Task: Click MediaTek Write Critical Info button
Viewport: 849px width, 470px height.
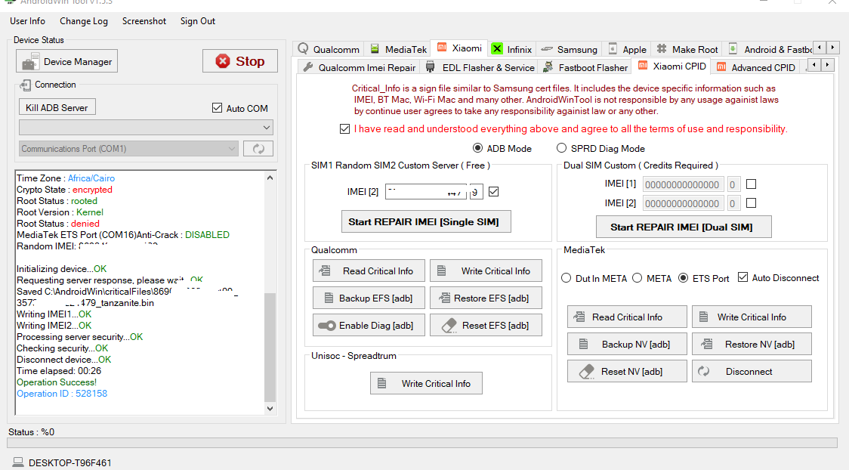Action: pos(752,317)
